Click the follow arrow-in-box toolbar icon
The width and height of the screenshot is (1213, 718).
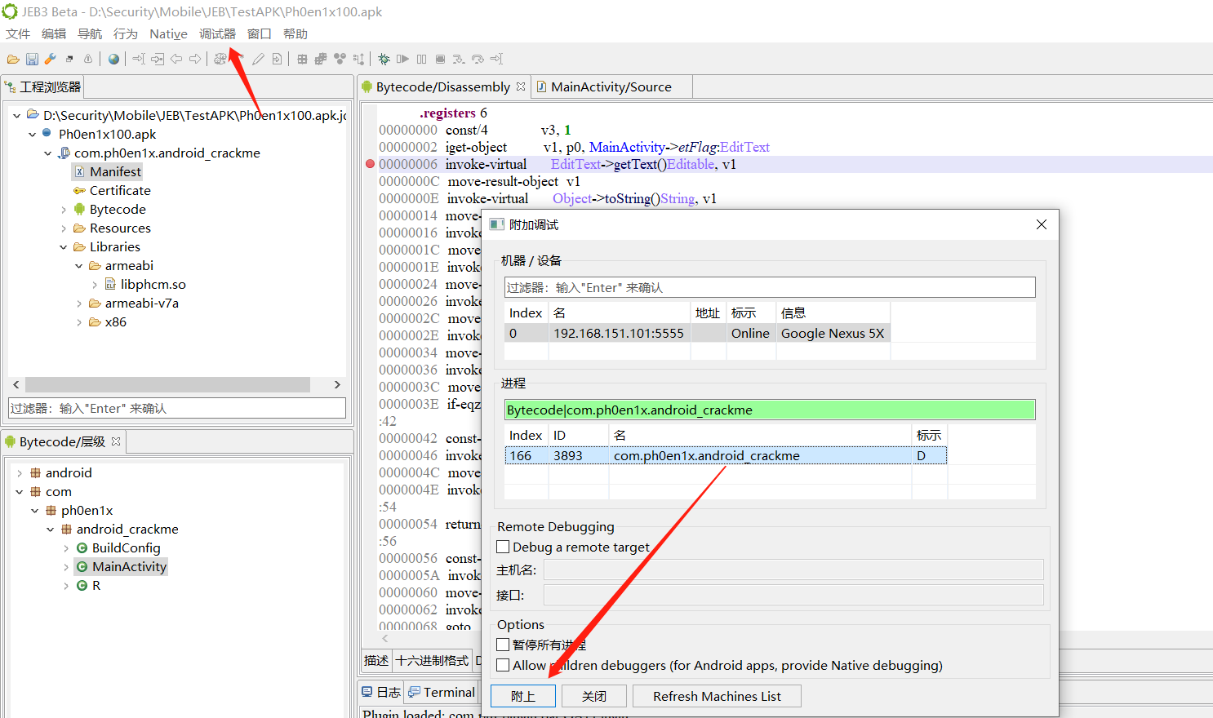click(x=158, y=59)
